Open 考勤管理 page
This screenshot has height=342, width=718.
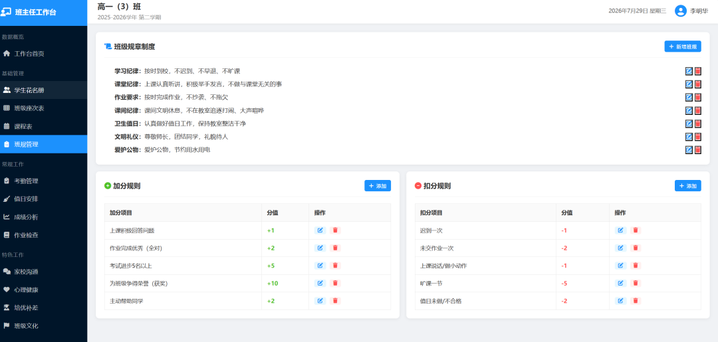tap(43, 181)
